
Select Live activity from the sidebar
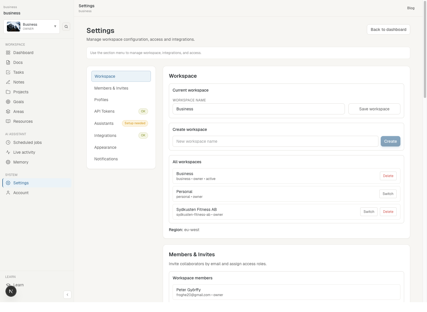pyautogui.click(x=24, y=152)
